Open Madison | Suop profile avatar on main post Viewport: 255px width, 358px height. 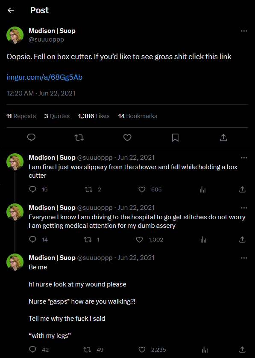tap(15, 35)
